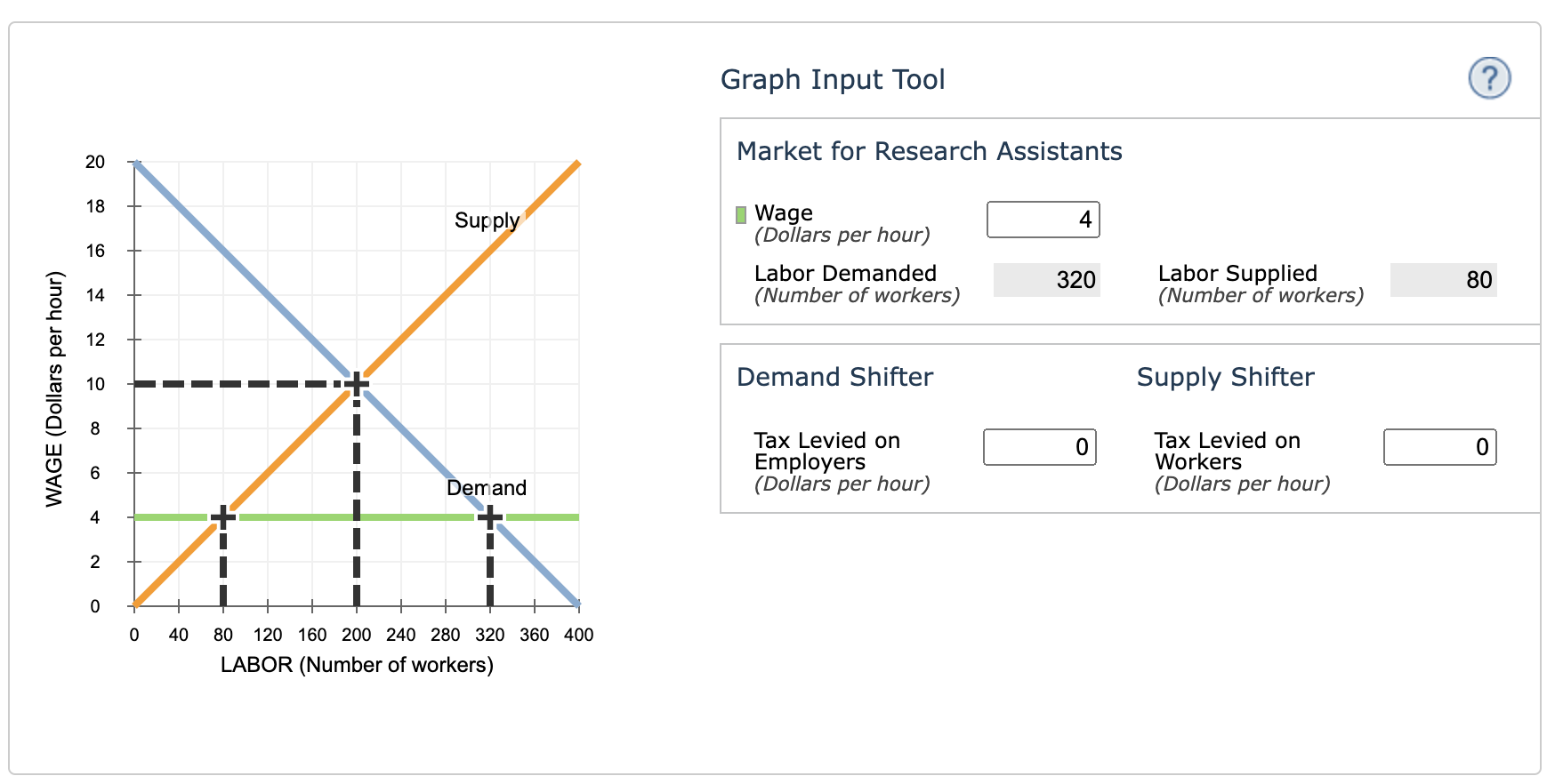Click the Labor Supplied value box
Screen dimensions: 1563x784
[x=1443, y=279]
